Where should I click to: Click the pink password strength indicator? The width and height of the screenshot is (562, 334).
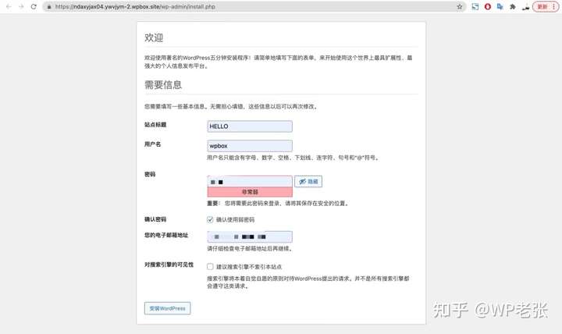pyautogui.click(x=250, y=192)
